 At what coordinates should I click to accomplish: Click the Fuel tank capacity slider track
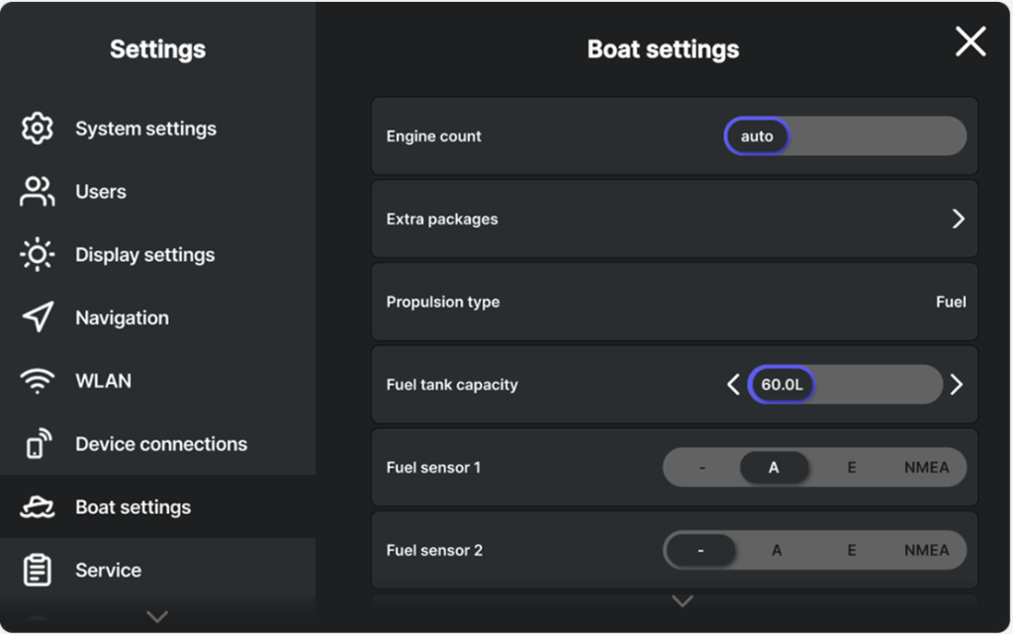pos(845,385)
